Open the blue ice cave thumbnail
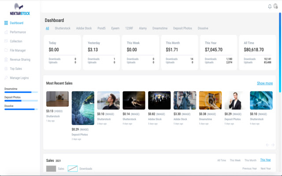 click(261, 100)
